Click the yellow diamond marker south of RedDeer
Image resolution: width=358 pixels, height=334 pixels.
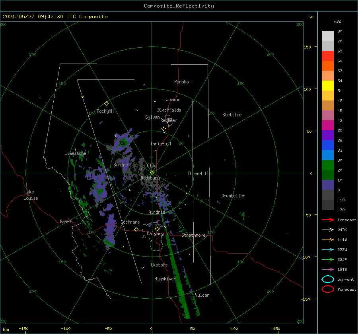tap(164, 129)
